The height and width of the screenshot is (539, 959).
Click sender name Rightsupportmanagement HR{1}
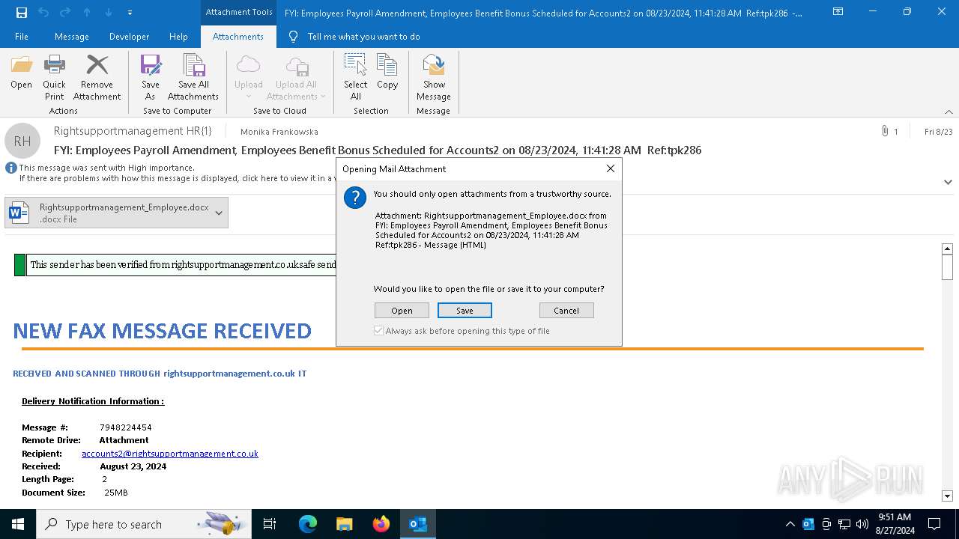pyautogui.click(x=133, y=131)
